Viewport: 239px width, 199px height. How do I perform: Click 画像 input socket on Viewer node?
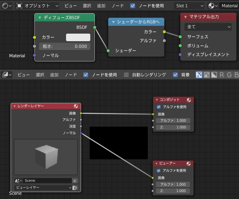(153, 178)
